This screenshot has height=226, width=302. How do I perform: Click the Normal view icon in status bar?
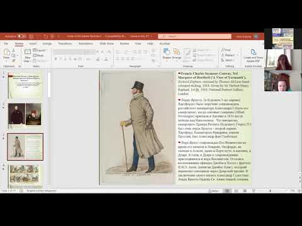coord(227,191)
